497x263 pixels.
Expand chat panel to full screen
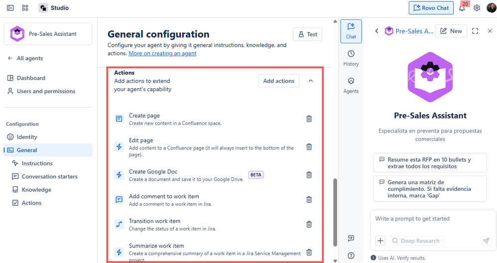tap(475, 31)
